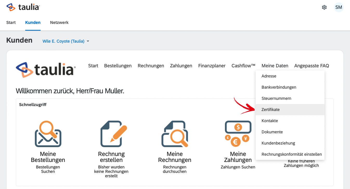Open Meine Bestellungen envelope icon
The image size is (350, 189).
(48, 134)
